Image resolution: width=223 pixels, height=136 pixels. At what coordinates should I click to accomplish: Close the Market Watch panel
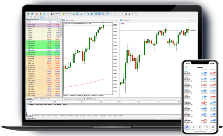pyautogui.click(x=61, y=19)
